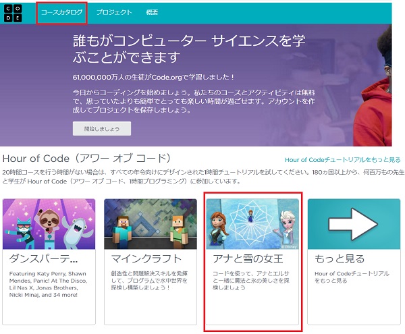Click the card description Hour of Codeチュートリアルをもっと見る

click(352, 277)
